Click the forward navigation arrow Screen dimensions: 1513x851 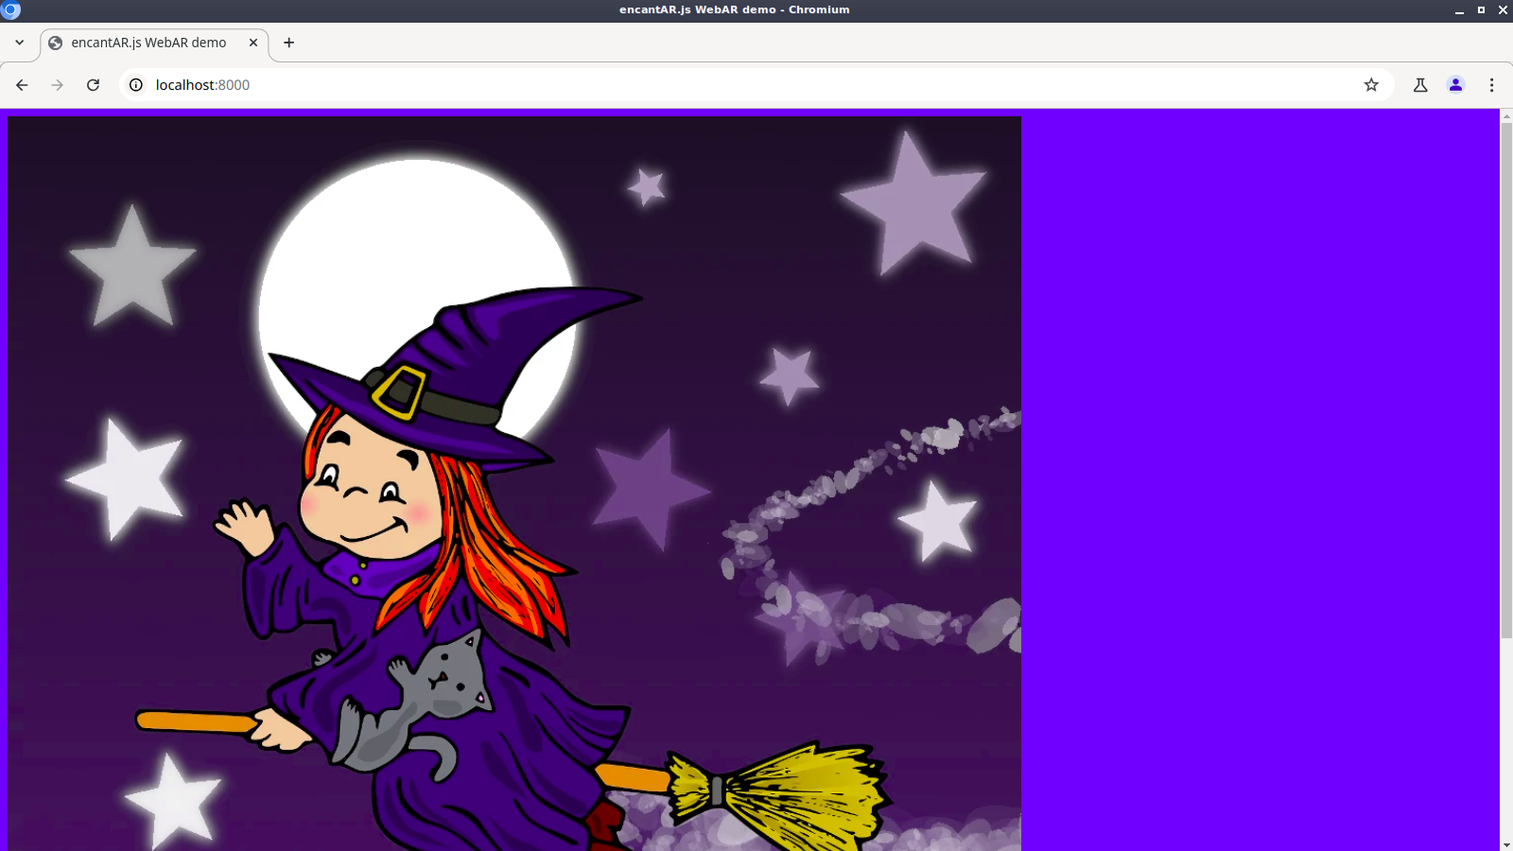coord(58,85)
